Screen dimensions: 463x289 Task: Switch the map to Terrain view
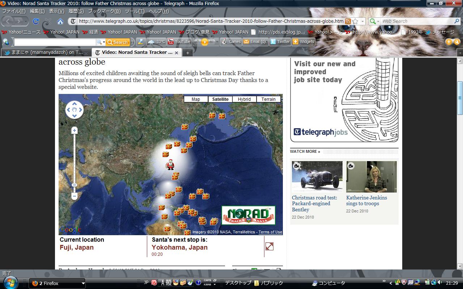[268, 99]
